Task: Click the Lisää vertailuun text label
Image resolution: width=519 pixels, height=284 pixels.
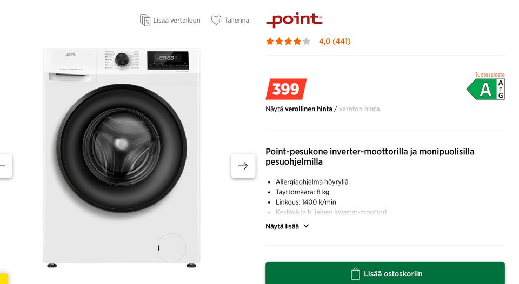Action: (x=177, y=21)
